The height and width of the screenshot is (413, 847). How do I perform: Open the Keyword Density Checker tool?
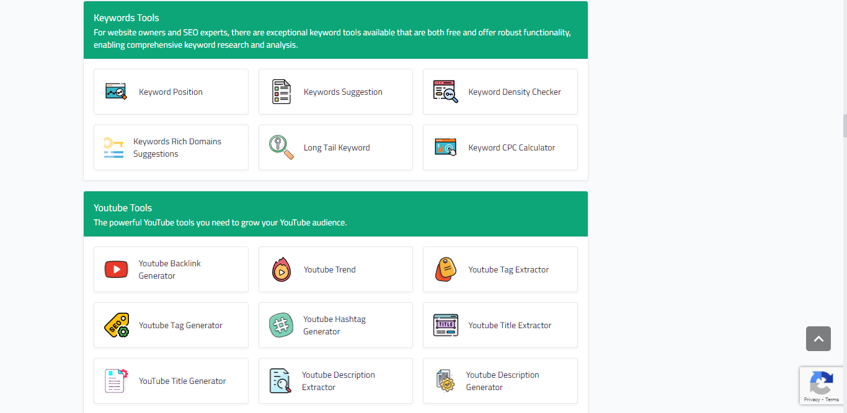pyautogui.click(x=500, y=92)
